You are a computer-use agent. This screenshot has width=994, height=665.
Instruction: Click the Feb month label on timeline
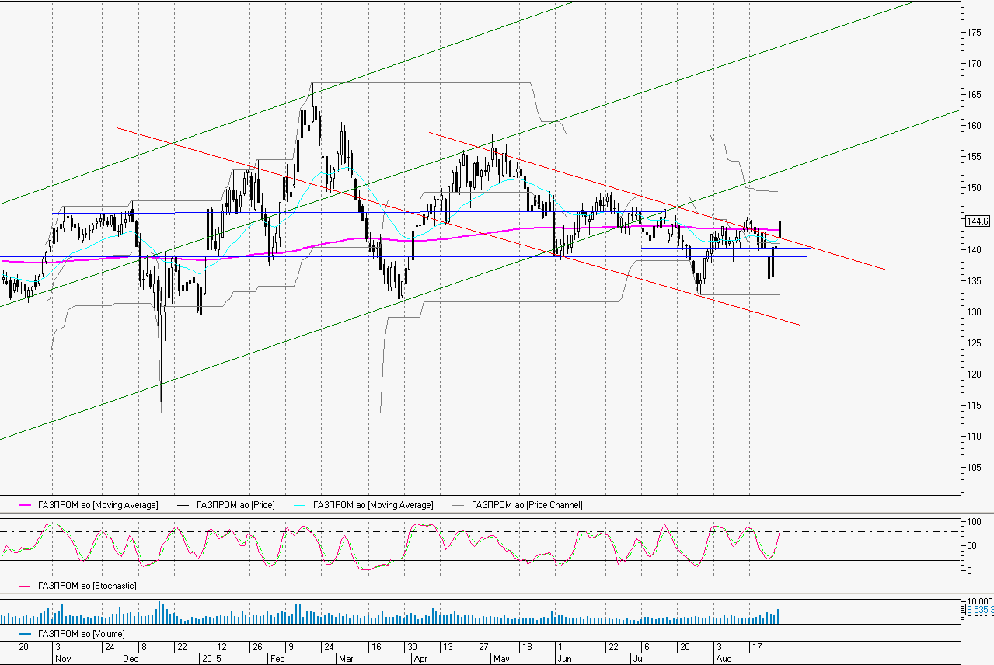coord(277,658)
